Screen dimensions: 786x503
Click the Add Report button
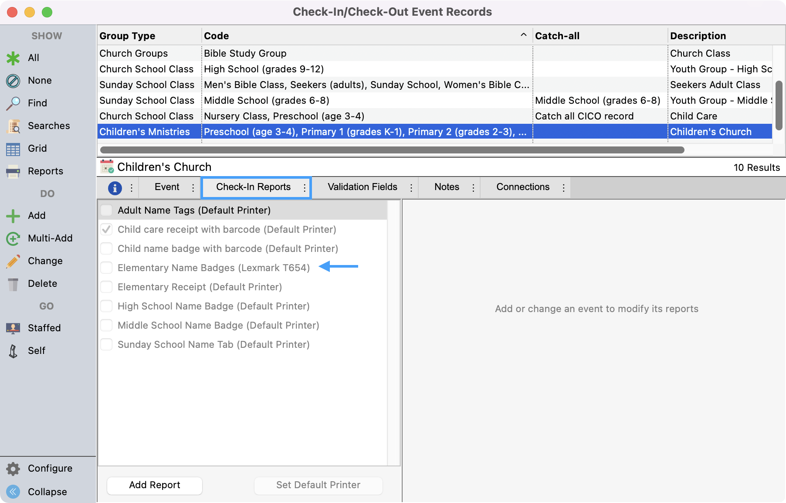pyautogui.click(x=154, y=485)
